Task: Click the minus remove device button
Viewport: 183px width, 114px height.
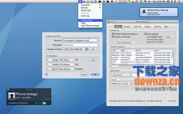Action: [x=116, y=66]
